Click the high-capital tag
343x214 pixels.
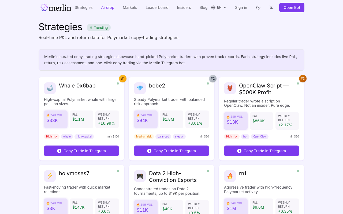84,136
